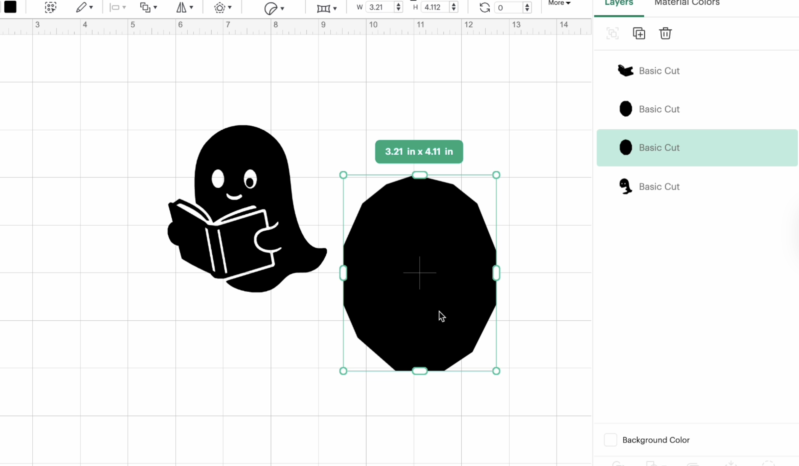
Task: Click the weld/attach shape icon
Action: click(146, 7)
